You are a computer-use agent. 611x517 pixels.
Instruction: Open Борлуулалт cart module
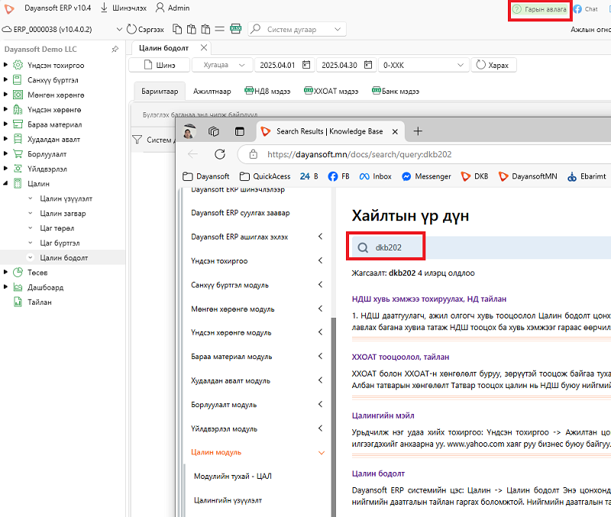tap(47, 154)
